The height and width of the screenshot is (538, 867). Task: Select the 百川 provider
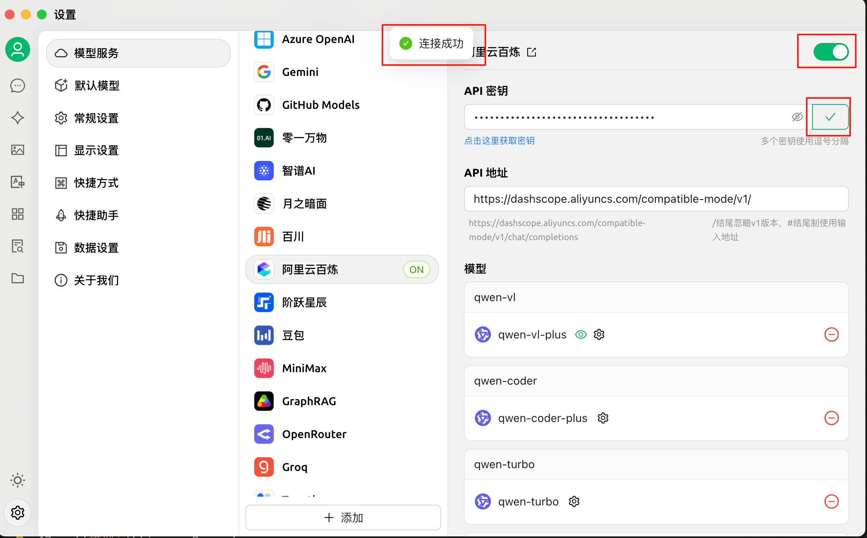[342, 236]
